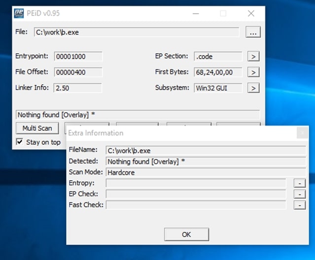Click the Multi Scan button
This screenshot has width=315, height=260.
[37, 128]
